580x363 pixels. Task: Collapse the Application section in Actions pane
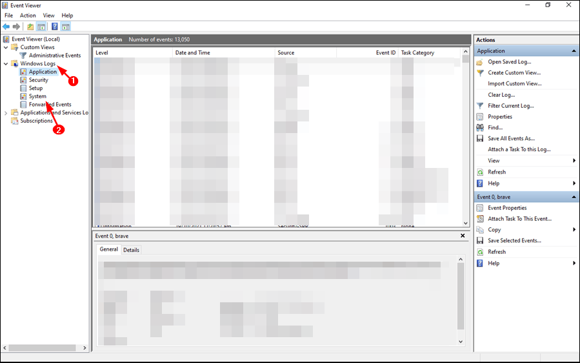pos(574,51)
